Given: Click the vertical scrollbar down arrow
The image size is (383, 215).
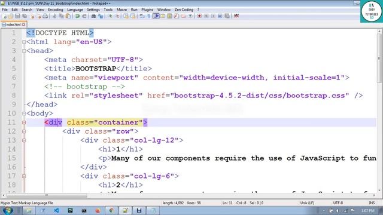Looking at the screenshot, I should (x=379, y=191).
